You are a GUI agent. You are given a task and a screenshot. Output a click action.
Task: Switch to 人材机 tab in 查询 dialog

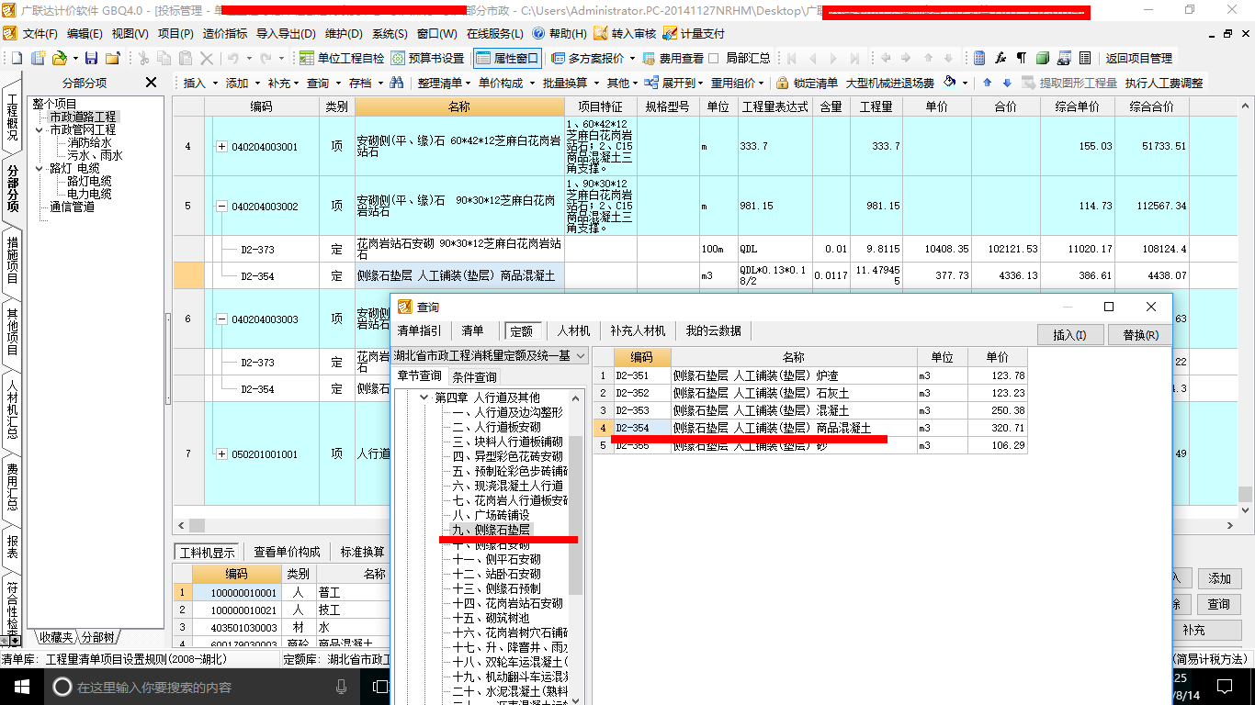coord(573,330)
